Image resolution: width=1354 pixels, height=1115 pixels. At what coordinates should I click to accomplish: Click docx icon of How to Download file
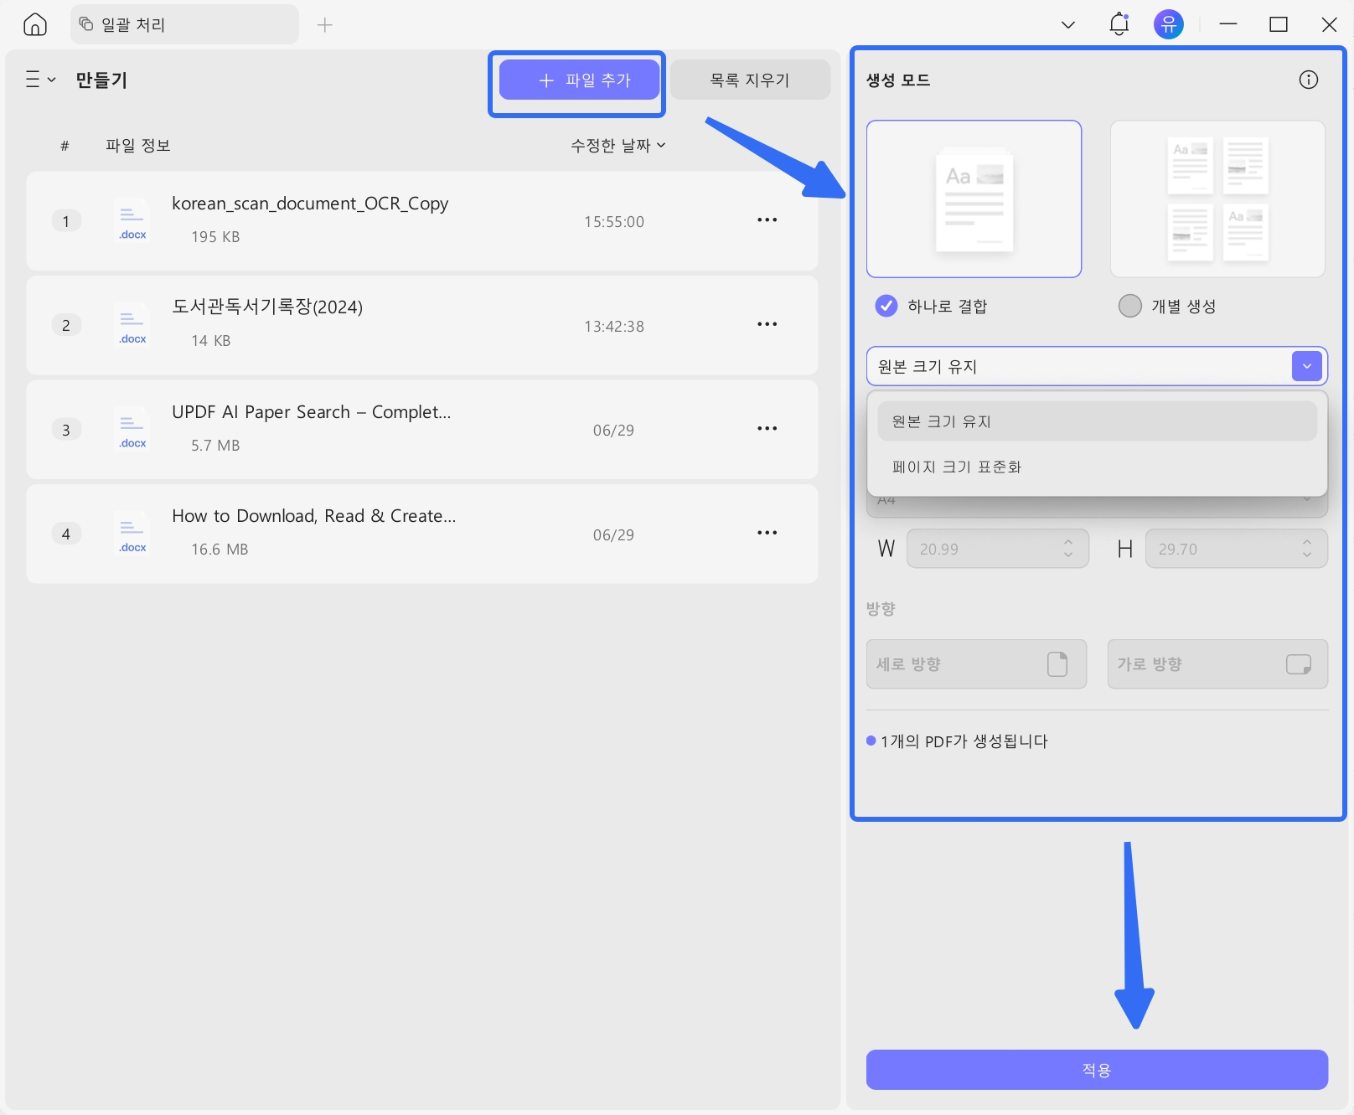point(132,534)
